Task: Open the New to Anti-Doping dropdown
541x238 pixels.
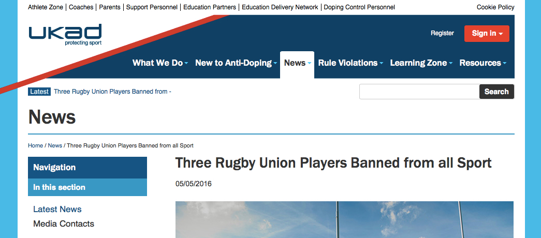Action: 236,63
